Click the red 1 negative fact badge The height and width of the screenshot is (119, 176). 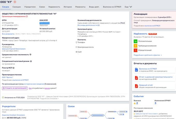coord(135,50)
